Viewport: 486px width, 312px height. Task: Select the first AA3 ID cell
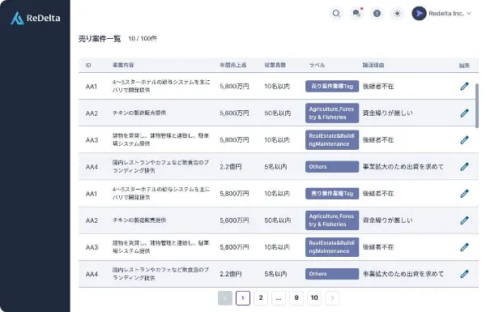click(x=92, y=140)
